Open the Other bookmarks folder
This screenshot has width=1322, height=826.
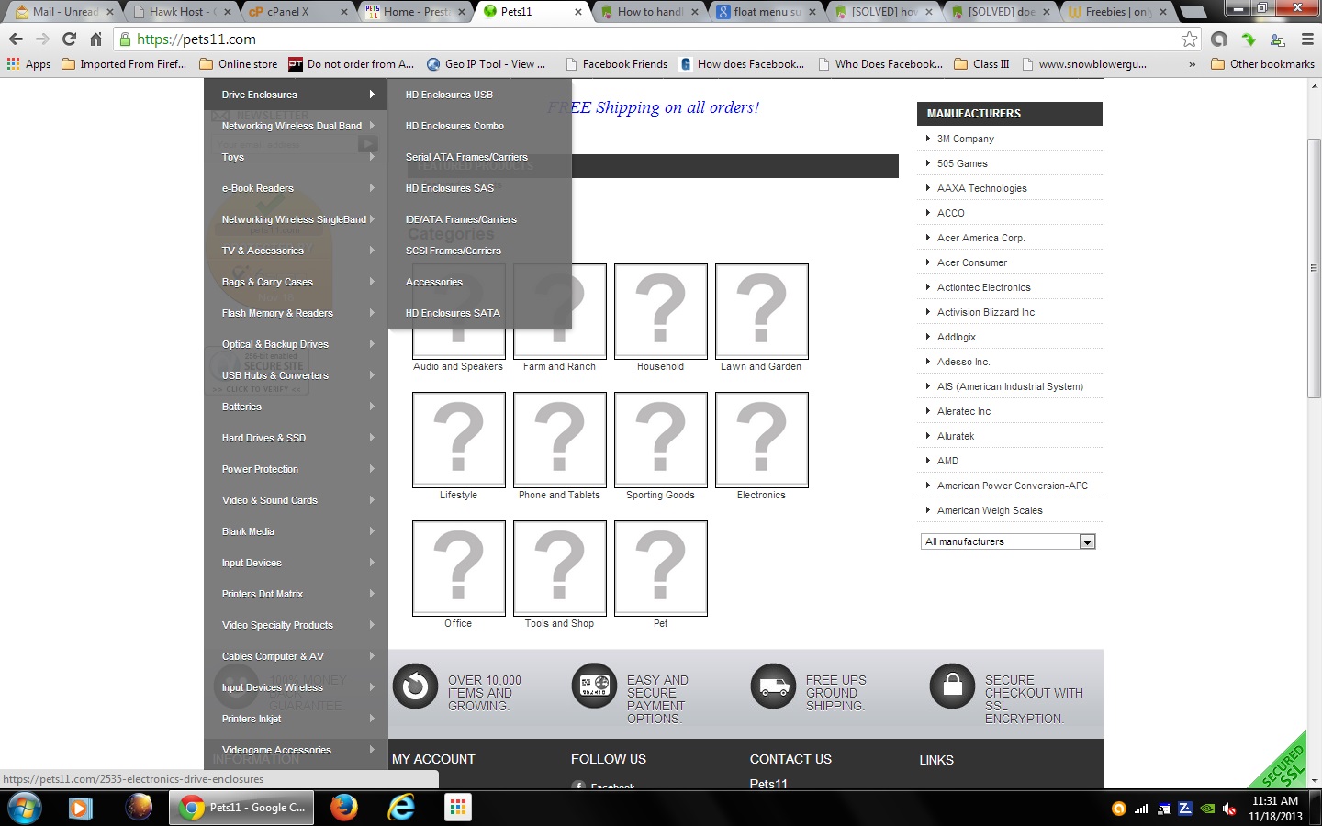tap(1263, 64)
